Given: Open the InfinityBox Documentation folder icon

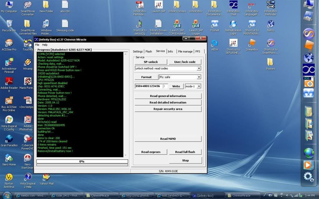Looking at the screenshot, I should 214,8.
